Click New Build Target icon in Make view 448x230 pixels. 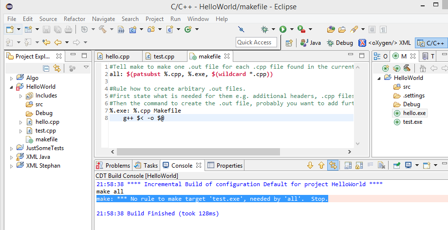[x=386, y=68]
